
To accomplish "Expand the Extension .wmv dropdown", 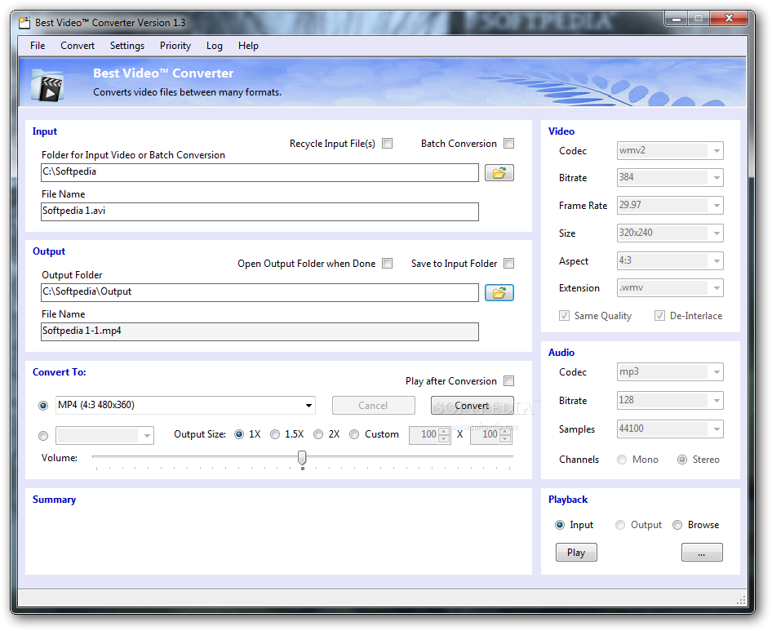I will pyautogui.click(x=670, y=287).
